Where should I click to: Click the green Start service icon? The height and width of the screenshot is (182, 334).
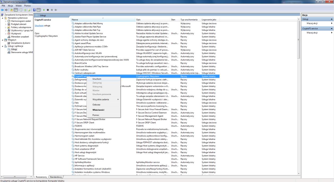[x=44, y=10]
